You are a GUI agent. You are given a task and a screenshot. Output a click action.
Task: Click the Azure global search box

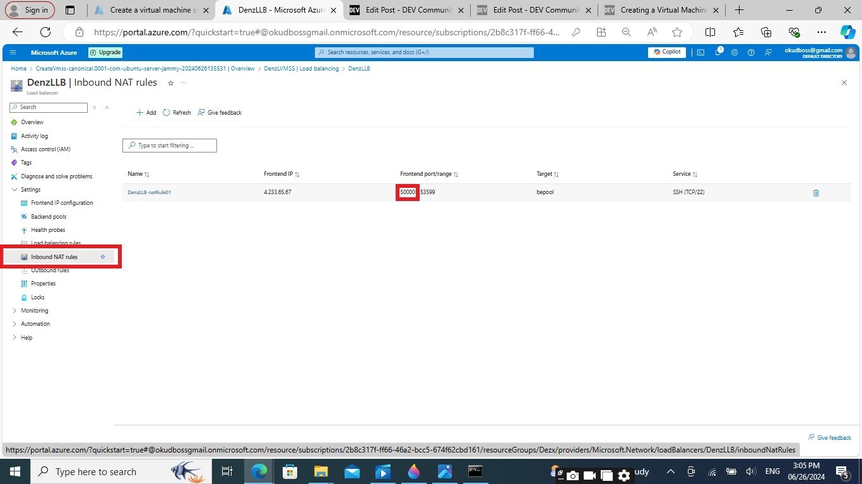(424, 52)
